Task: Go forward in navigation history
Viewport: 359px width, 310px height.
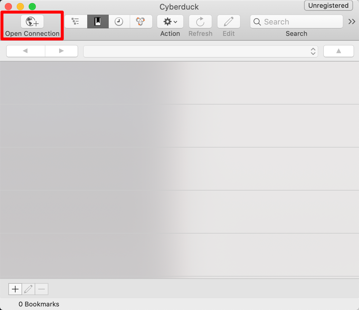Action: (62, 51)
